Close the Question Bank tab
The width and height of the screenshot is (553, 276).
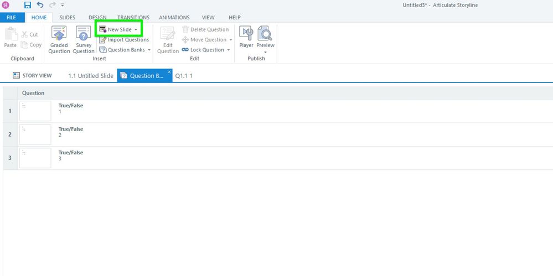[x=169, y=72]
